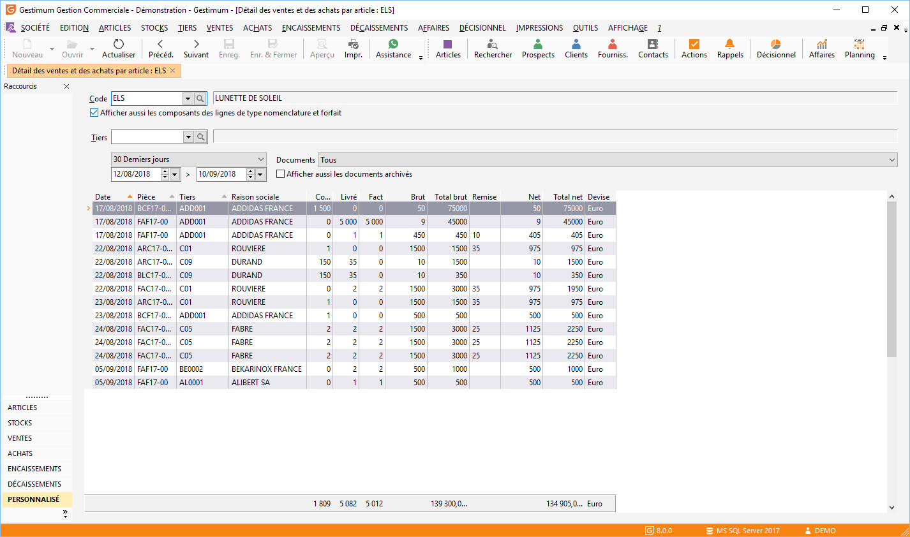The height and width of the screenshot is (537, 910).
Task: Open the Planning icon
Action: point(860,44)
